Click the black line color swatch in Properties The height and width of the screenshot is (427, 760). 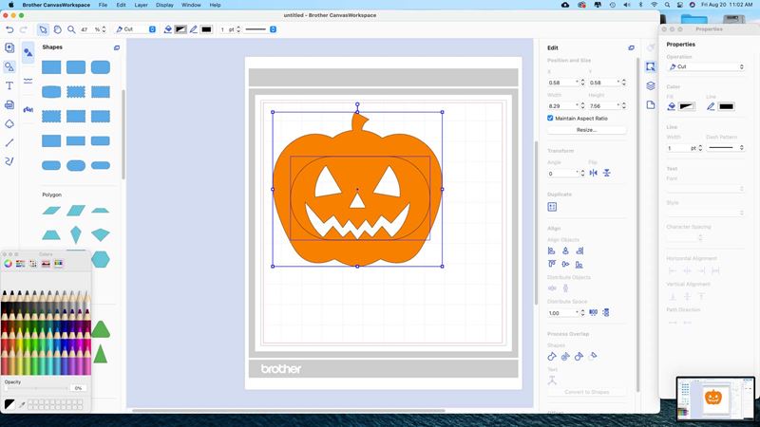(x=727, y=106)
